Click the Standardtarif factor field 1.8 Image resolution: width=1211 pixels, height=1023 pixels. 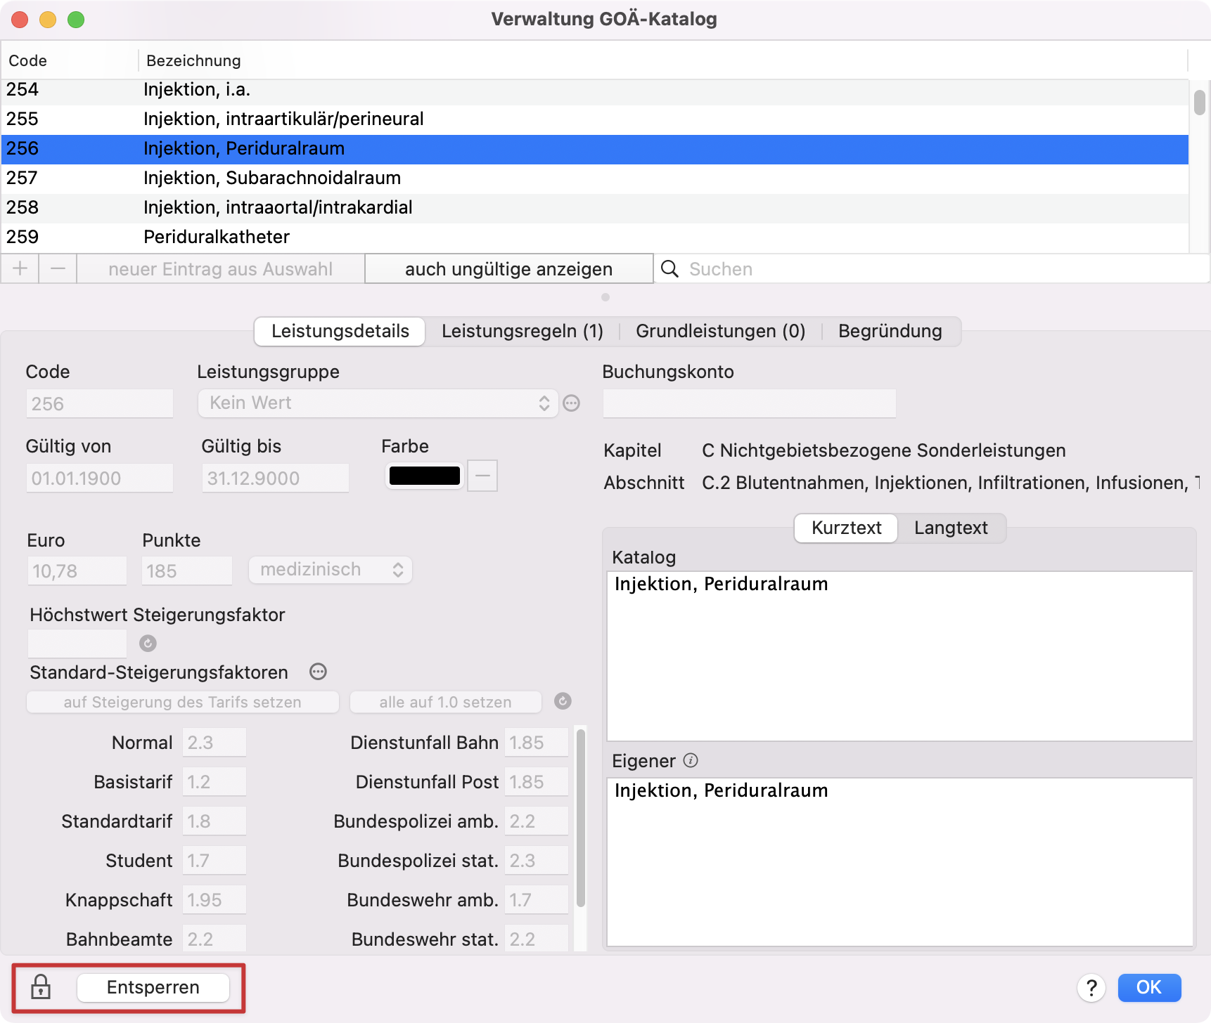214,821
